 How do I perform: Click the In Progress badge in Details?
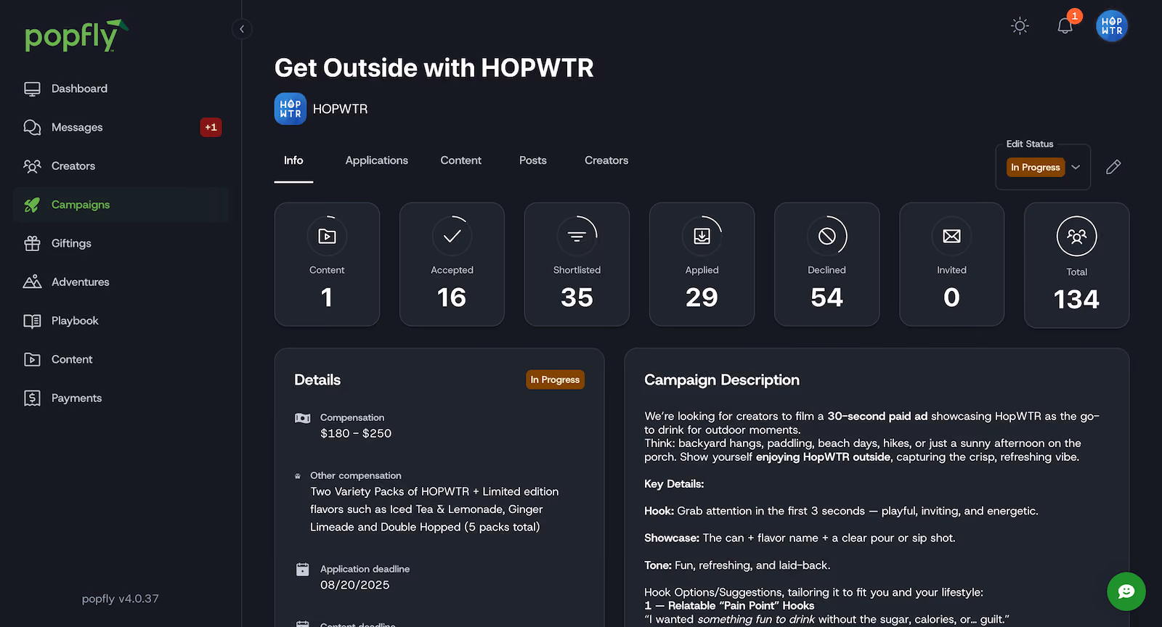point(555,380)
